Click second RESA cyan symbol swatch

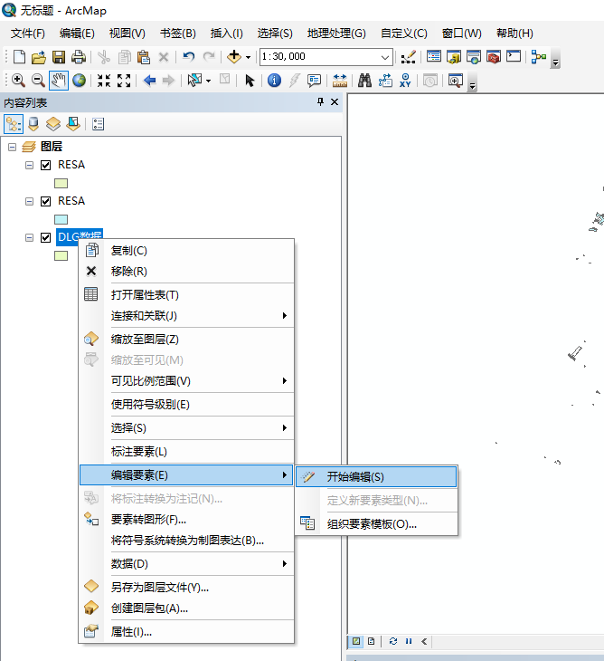61,220
